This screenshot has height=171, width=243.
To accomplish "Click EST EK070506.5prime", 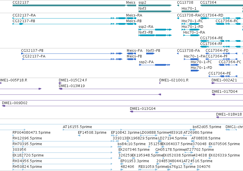I will point(224,144).
